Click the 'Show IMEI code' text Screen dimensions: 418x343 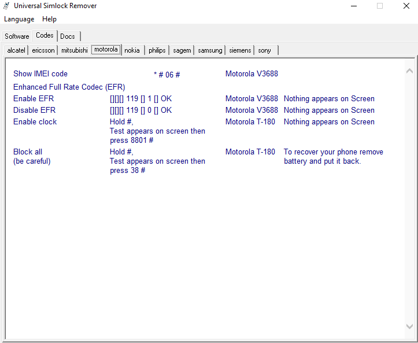40,74
